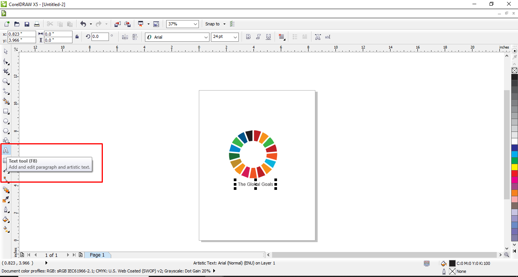Save the current document

point(27,24)
